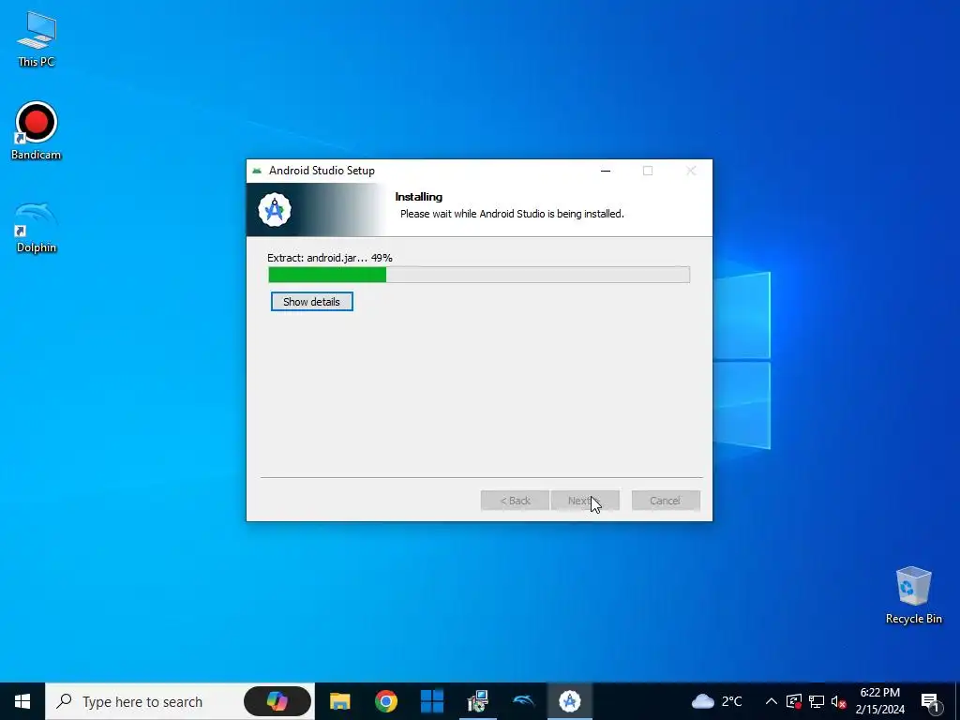This screenshot has height=720, width=960.
Task: Select the Recycle Bin desktop icon
Action: point(913,594)
